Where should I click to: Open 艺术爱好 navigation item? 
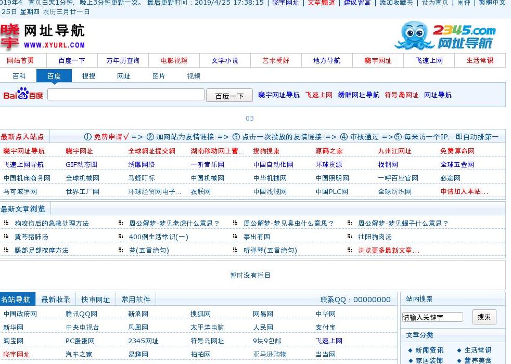point(276,60)
